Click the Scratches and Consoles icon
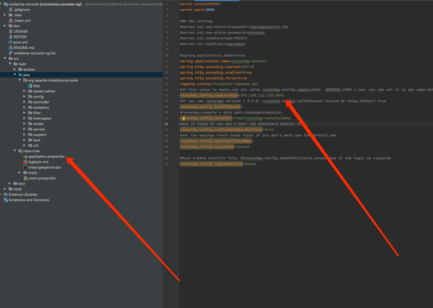The height and width of the screenshot is (308, 433). (x=6, y=200)
